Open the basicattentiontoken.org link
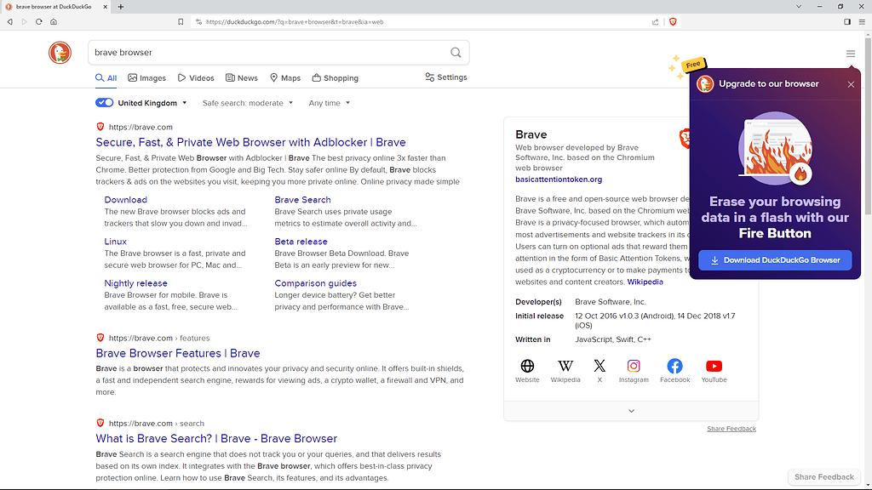The height and width of the screenshot is (490, 872). [559, 179]
